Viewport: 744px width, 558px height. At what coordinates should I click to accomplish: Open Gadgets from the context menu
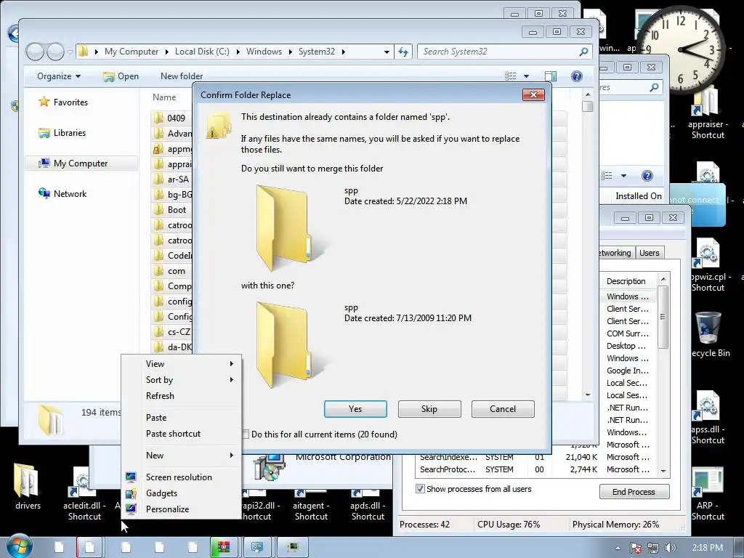182,493
